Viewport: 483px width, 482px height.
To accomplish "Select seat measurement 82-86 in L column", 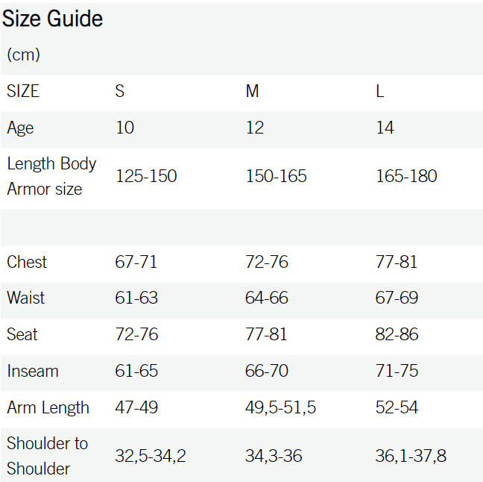I will (x=397, y=334).
